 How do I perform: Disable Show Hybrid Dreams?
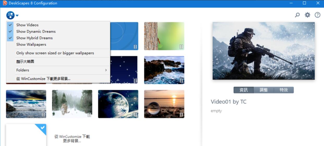[34, 38]
